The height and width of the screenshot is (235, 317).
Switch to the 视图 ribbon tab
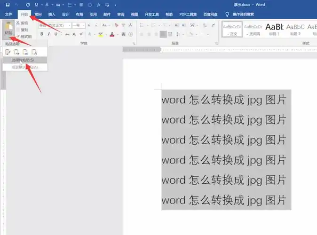click(135, 15)
